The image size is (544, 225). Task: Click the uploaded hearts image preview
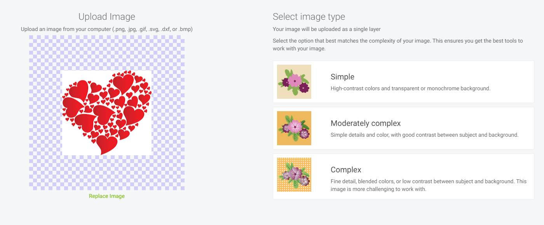coord(107,113)
